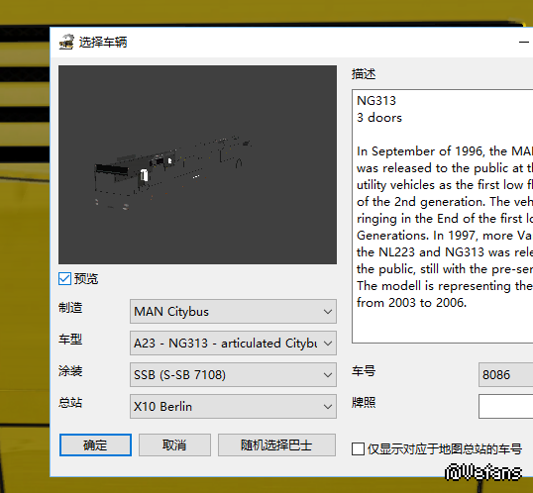Uncheck the 预览 preview checkbox

point(64,278)
